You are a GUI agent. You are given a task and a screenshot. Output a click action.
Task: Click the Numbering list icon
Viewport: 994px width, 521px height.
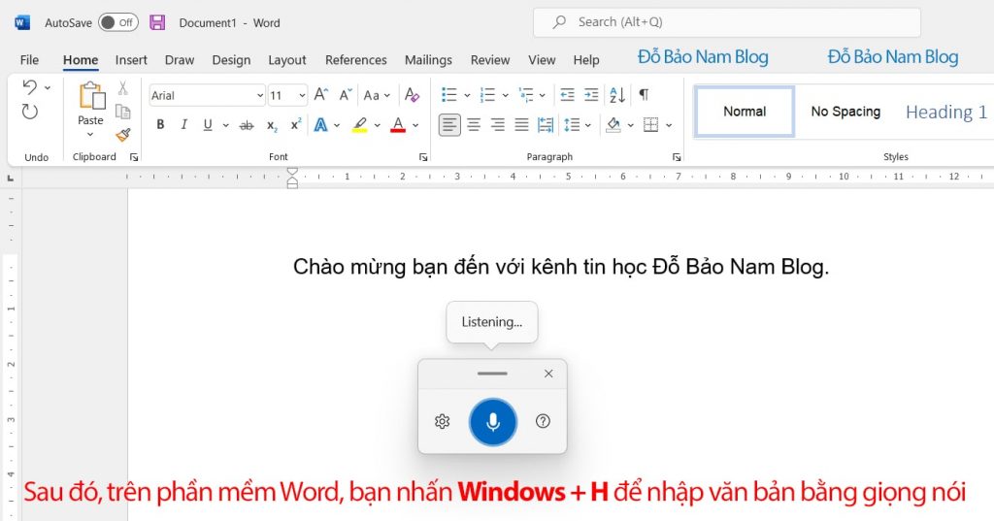click(x=487, y=95)
